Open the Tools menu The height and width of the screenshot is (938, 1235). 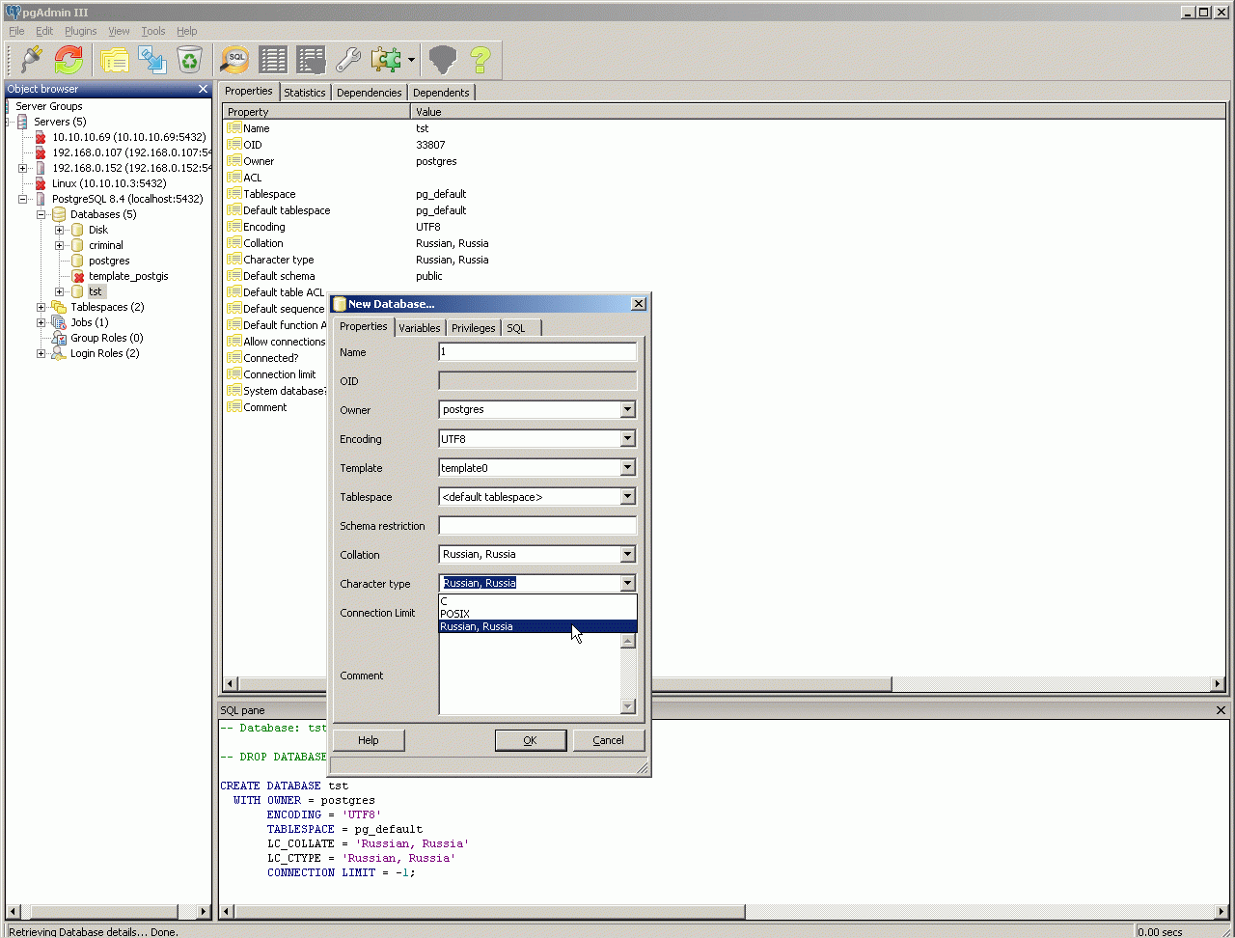point(153,31)
